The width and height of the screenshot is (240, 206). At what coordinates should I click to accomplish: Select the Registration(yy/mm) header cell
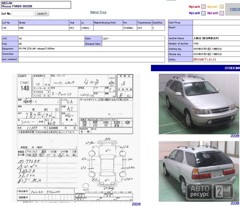[108, 23]
